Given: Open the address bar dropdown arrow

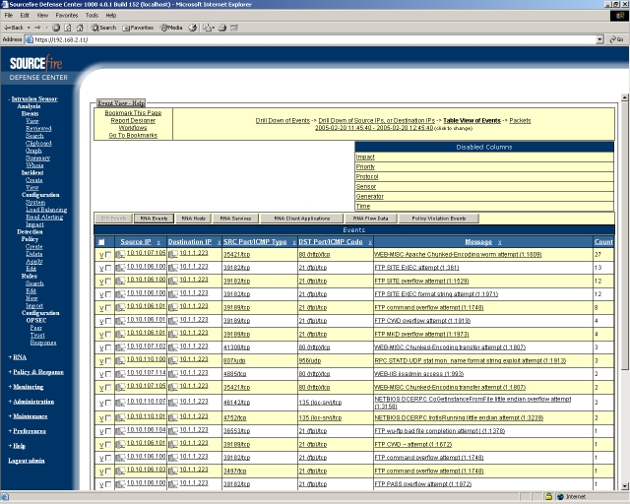Looking at the screenshot, I should 599,39.
